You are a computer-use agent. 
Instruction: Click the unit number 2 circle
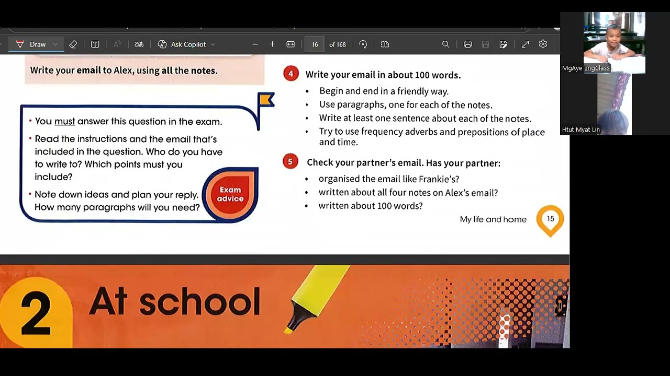[36, 312]
